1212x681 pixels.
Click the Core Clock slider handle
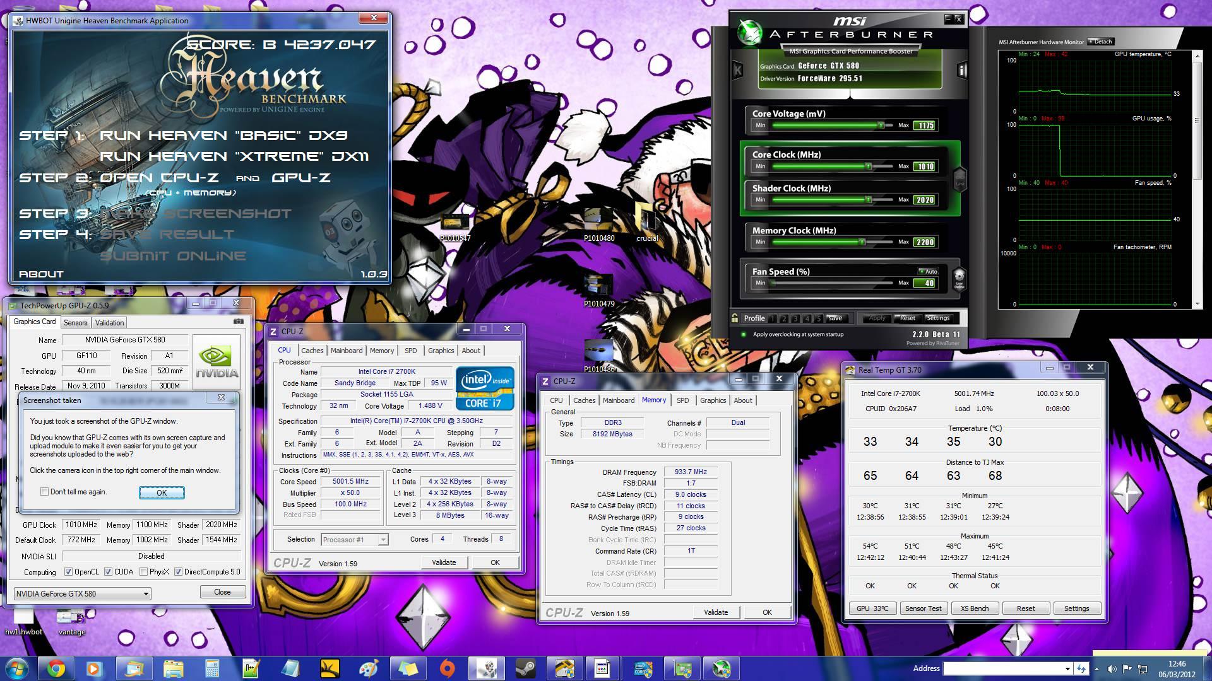(x=869, y=166)
